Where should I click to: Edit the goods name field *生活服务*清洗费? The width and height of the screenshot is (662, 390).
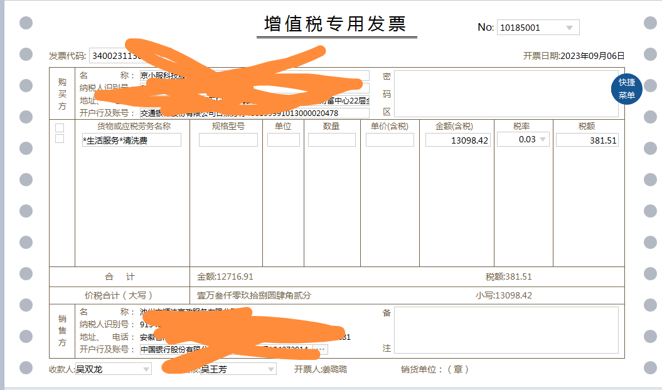[x=132, y=140]
